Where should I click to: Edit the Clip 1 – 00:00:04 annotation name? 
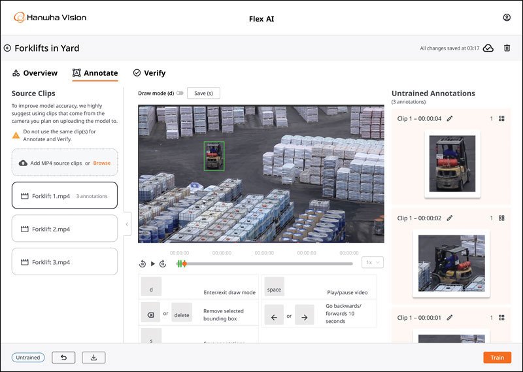pyautogui.click(x=450, y=118)
